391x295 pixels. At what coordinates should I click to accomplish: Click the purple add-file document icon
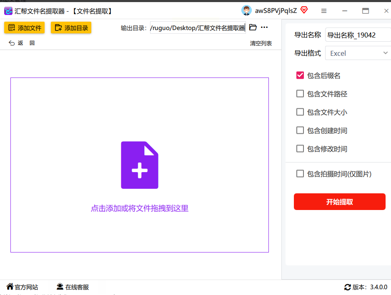pos(139,165)
